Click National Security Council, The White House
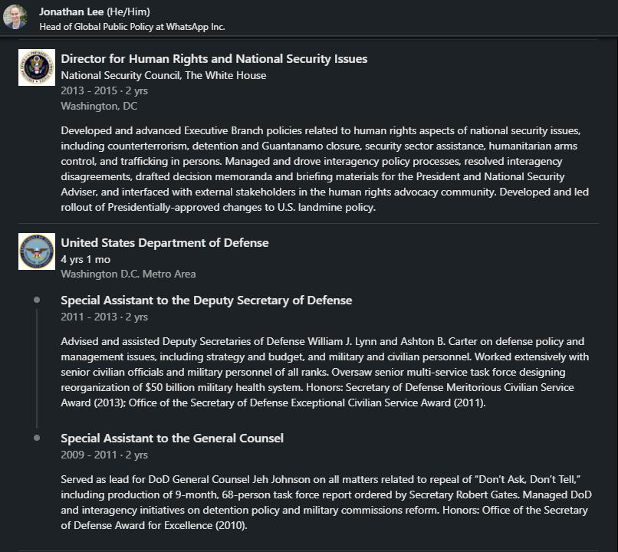 tap(163, 75)
